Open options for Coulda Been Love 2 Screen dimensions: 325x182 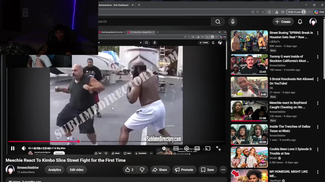pos(318,149)
